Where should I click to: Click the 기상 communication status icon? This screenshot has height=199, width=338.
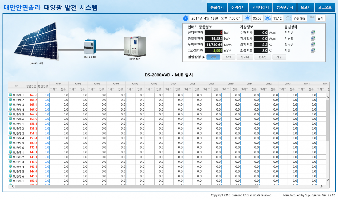click(313, 50)
